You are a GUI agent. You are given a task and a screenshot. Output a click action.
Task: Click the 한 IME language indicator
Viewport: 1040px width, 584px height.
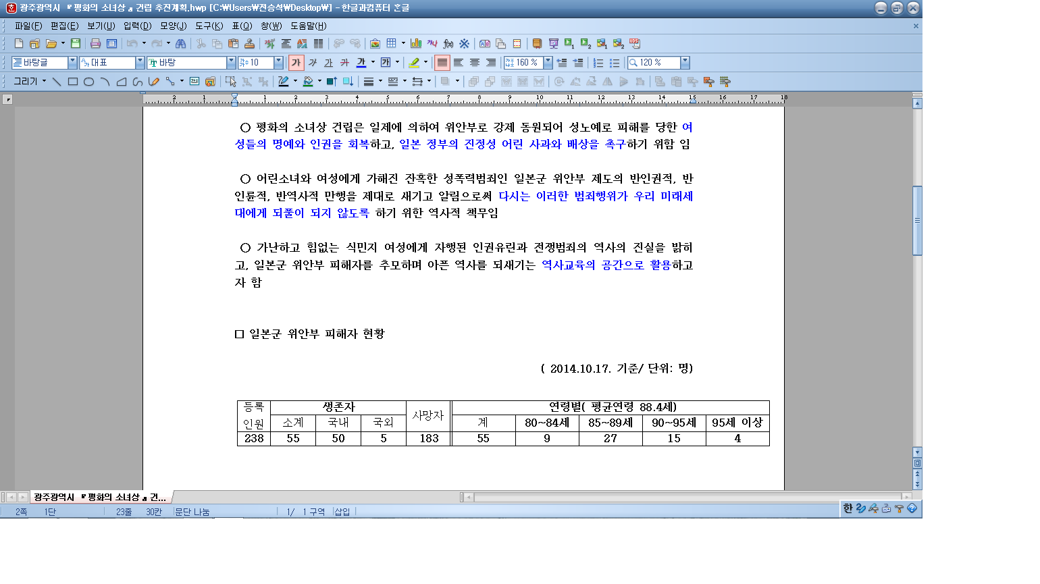point(848,508)
